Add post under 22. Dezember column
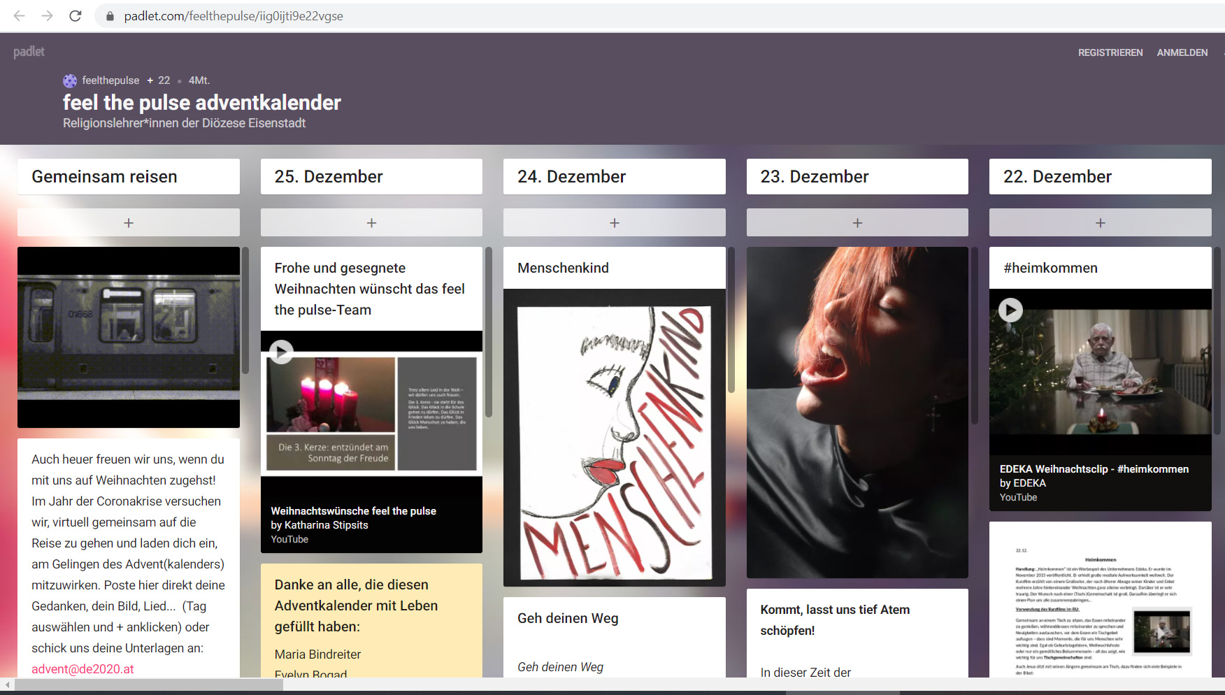This screenshot has width=1225, height=695. [x=1100, y=222]
